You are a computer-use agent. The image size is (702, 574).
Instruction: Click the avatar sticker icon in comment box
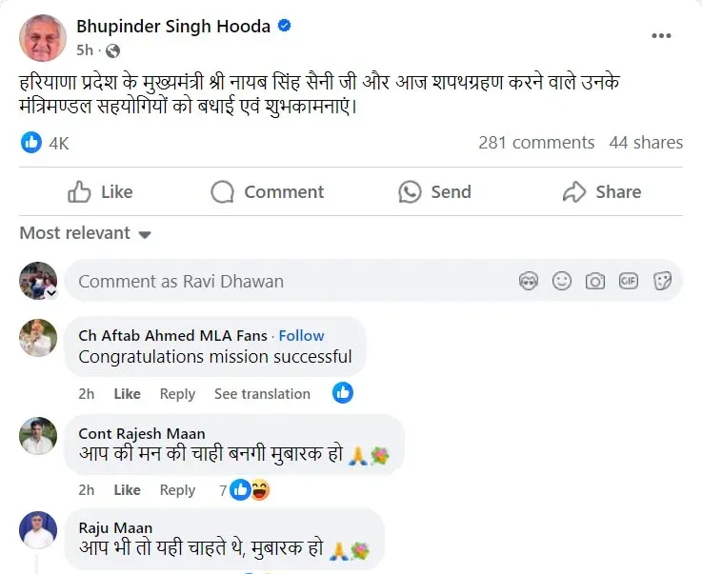(529, 281)
